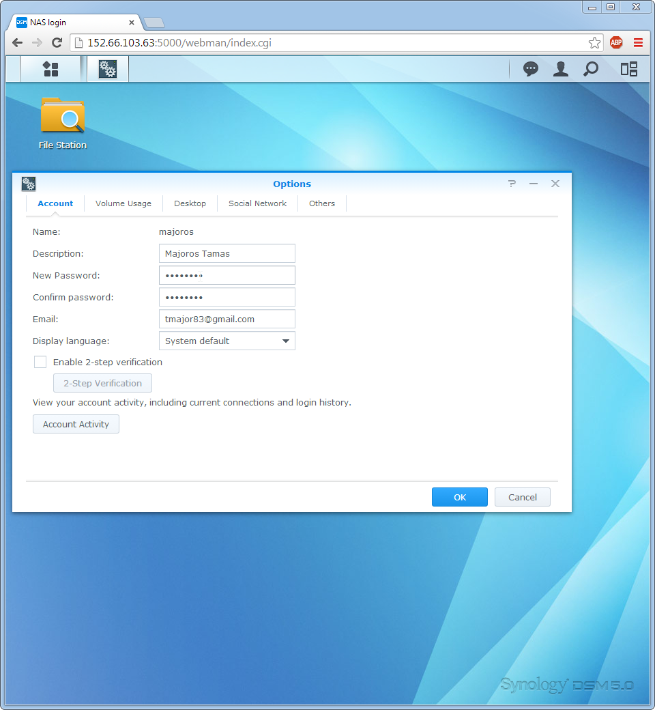
Task: Open Chrome's hamburger menu
Action: [x=638, y=42]
